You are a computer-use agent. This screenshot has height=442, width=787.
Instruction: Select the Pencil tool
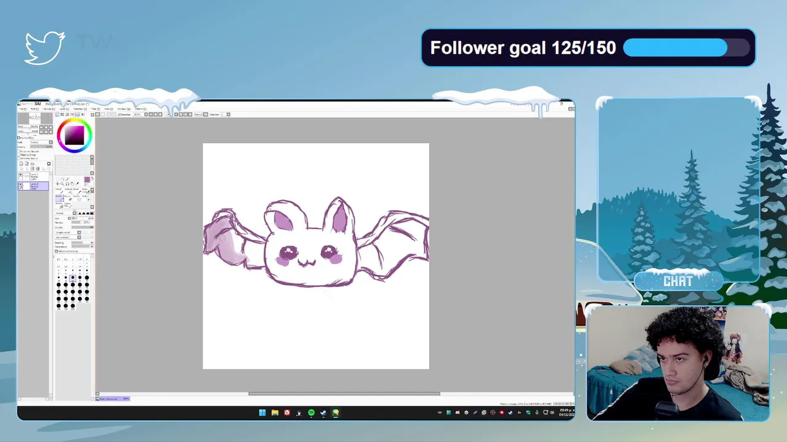60,191
